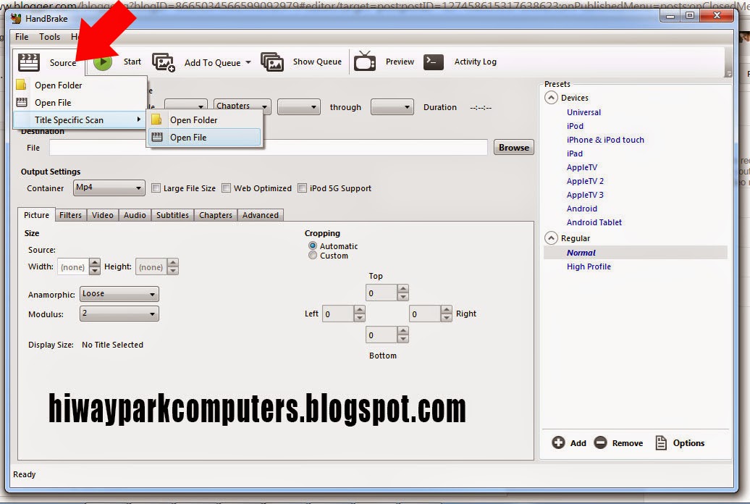Click the HandBrake app icon in title bar
This screenshot has width=750, height=504.
click(x=16, y=19)
